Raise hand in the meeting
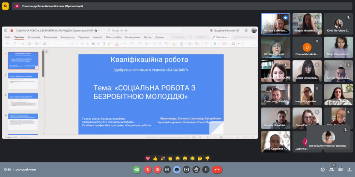355x177 pixels. tap(196, 169)
